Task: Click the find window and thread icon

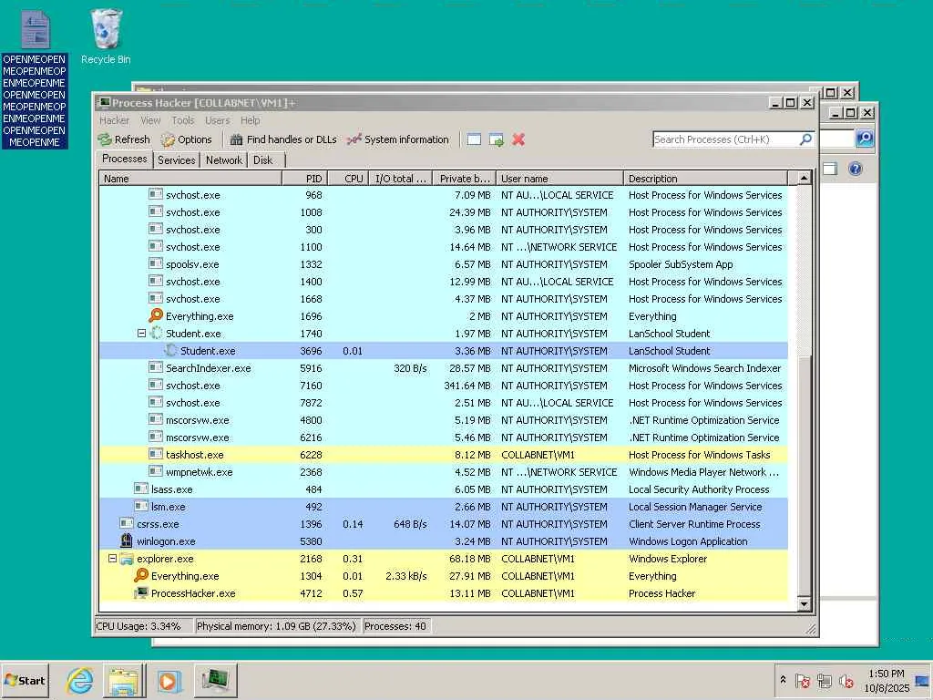Action: [x=497, y=139]
